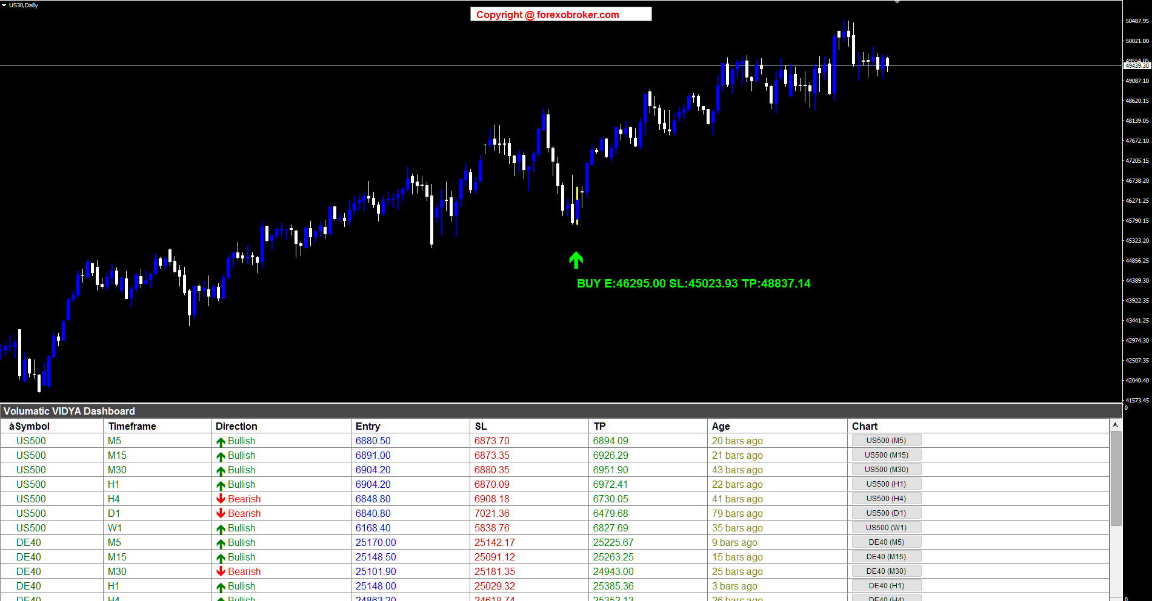Viewport: 1152px width, 601px height.
Task: Click the green BUY arrow on the chart
Action: click(x=576, y=260)
